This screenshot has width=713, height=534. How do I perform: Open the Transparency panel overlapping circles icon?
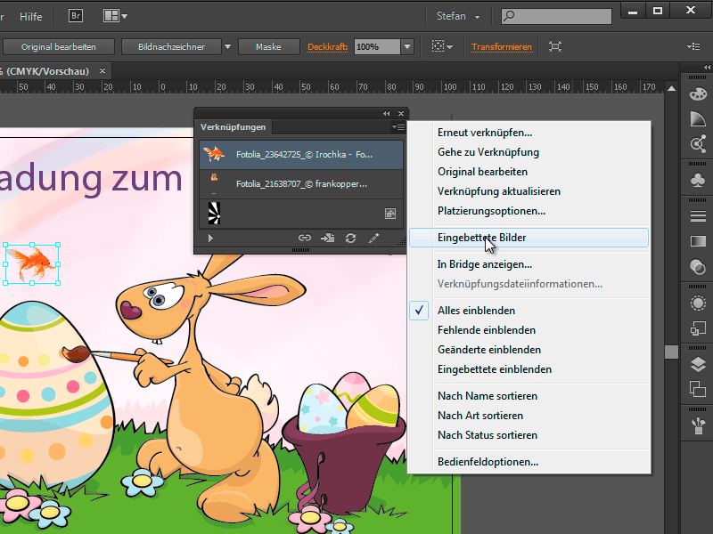698,266
